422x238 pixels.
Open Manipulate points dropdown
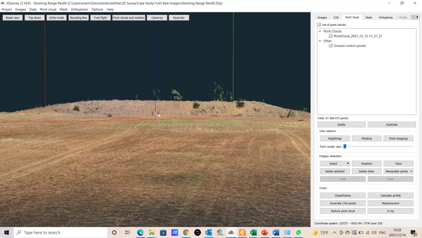click(398, 172)
